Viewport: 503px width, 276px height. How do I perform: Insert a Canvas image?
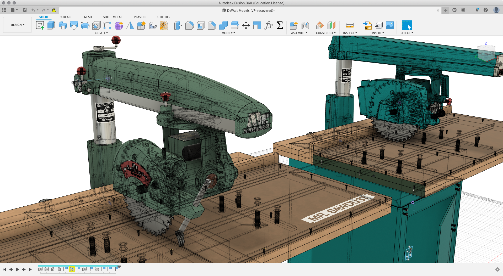coord(390,25)
